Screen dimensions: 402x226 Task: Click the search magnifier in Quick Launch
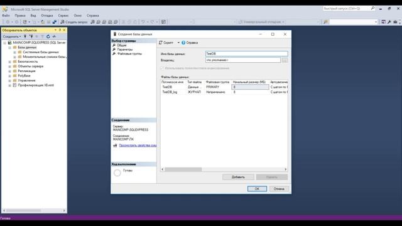372,8
